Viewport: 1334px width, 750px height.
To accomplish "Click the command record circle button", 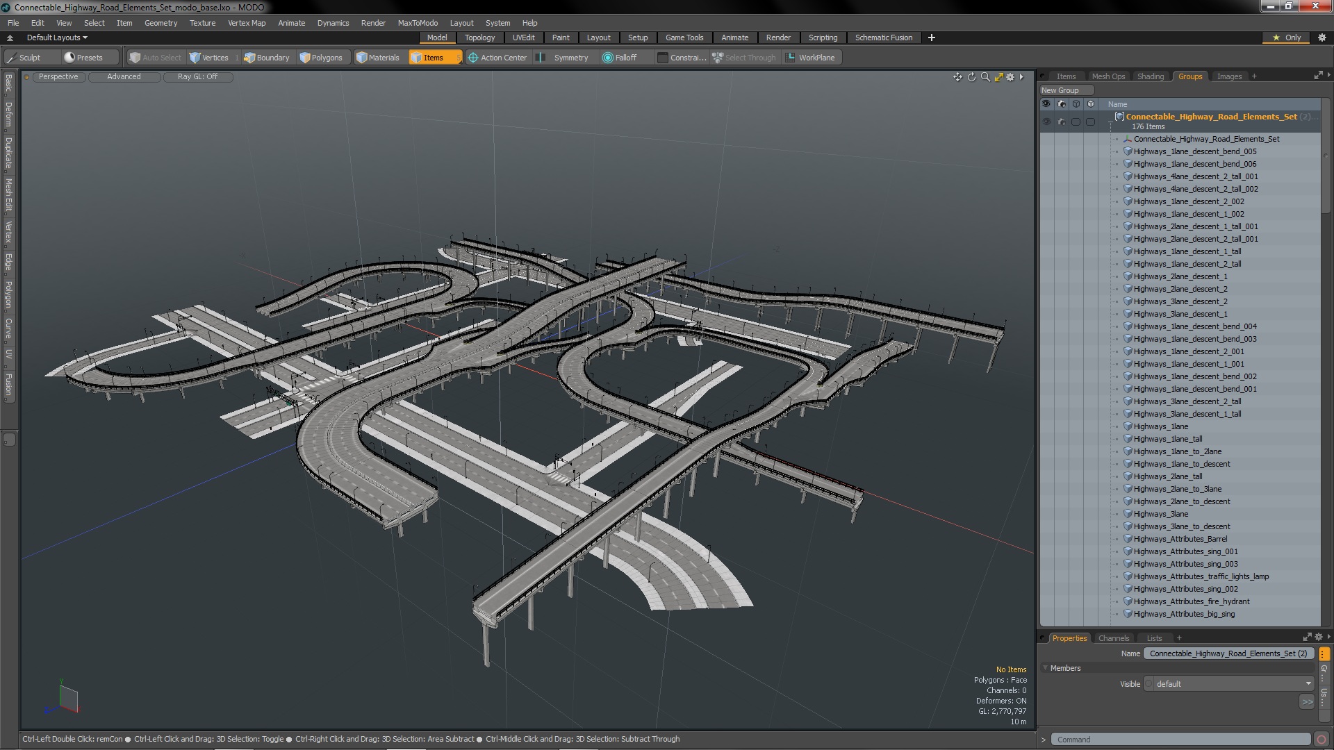I will coord(1321,740).
